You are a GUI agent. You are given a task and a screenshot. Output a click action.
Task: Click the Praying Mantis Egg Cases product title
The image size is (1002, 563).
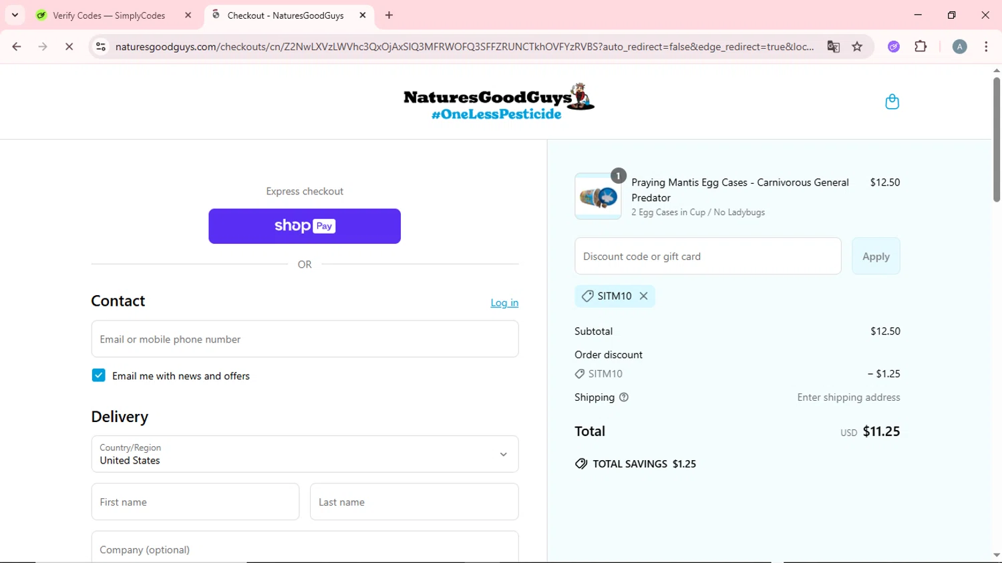(740, 190)
